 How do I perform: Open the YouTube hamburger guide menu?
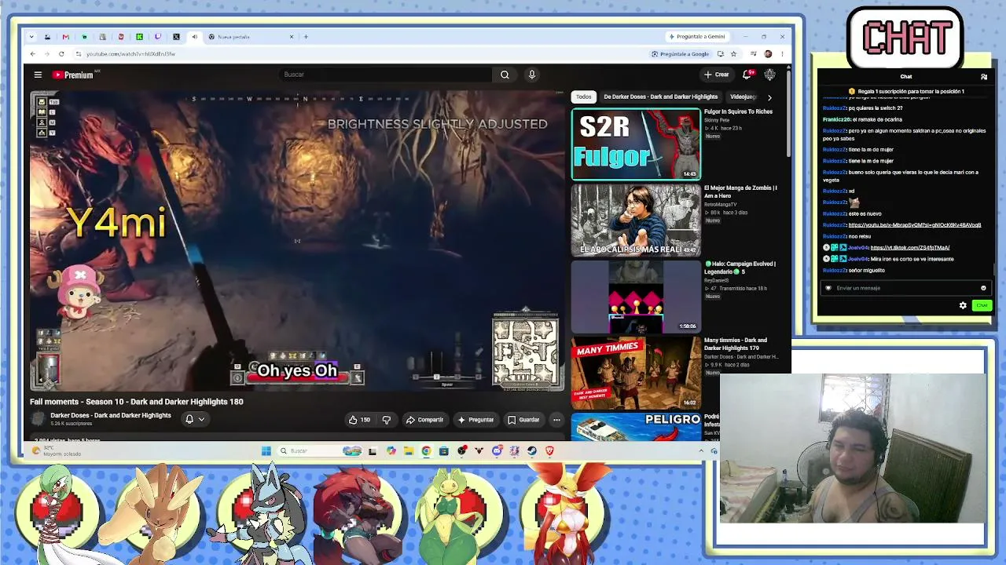click(38, 75)
